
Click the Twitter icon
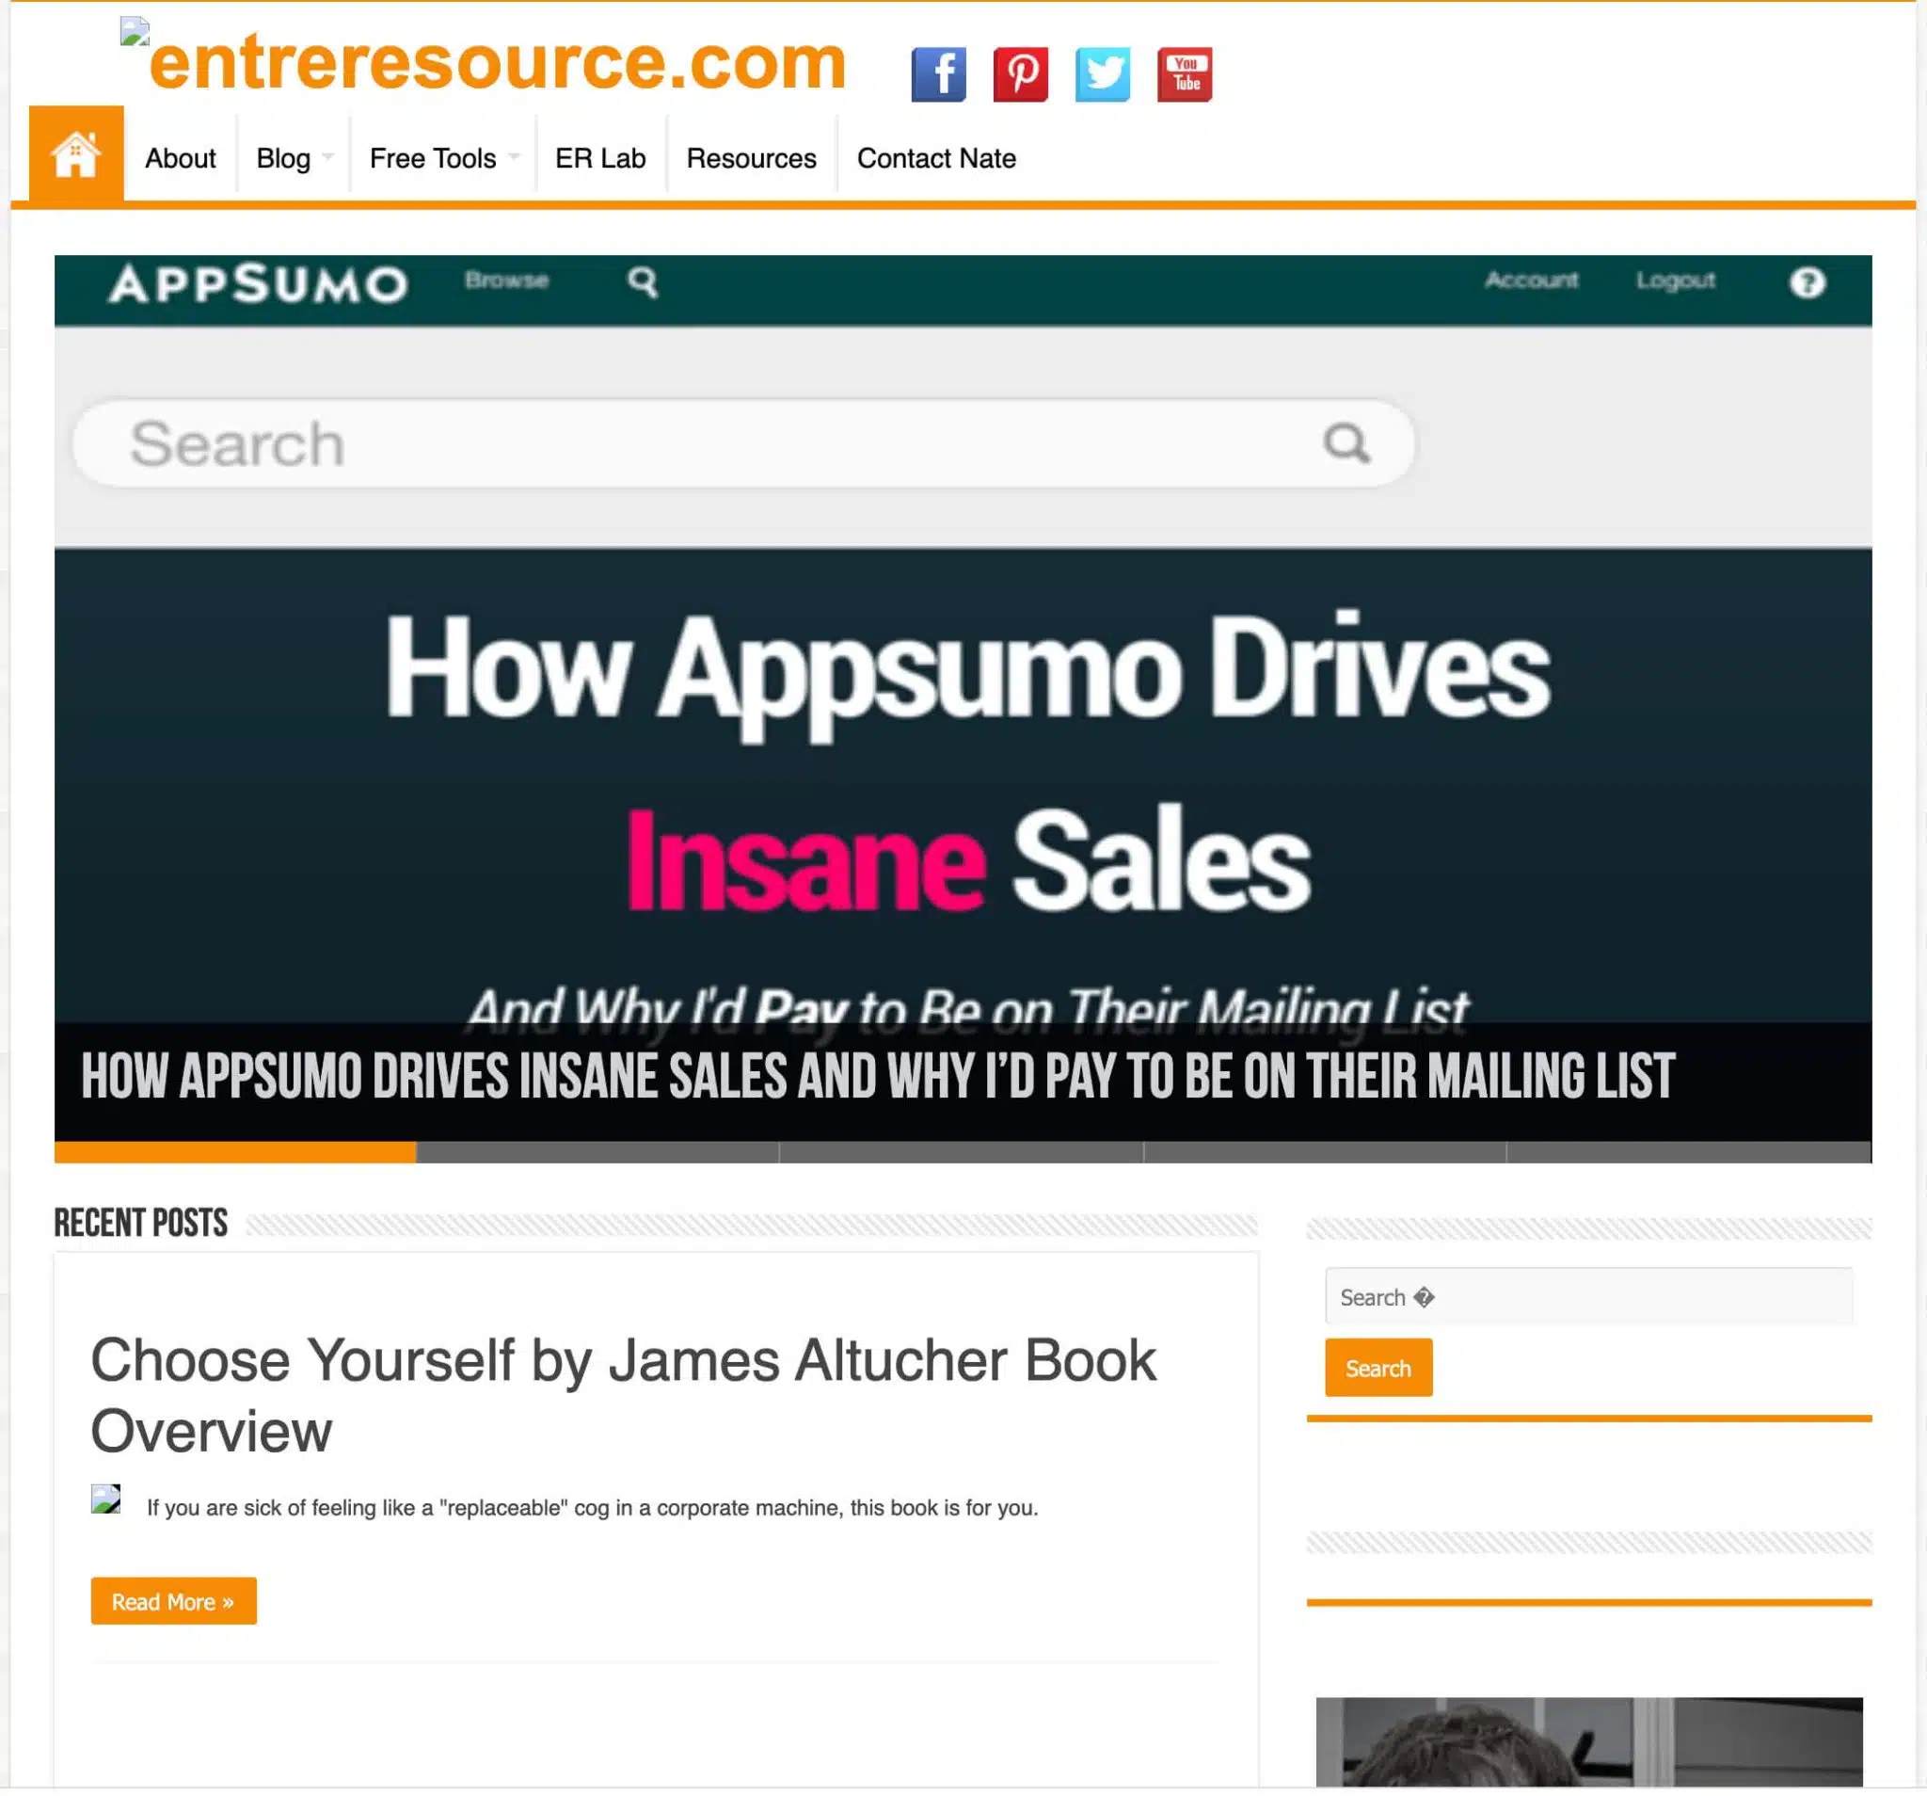pyautogui.click(x=1102, y=72)
